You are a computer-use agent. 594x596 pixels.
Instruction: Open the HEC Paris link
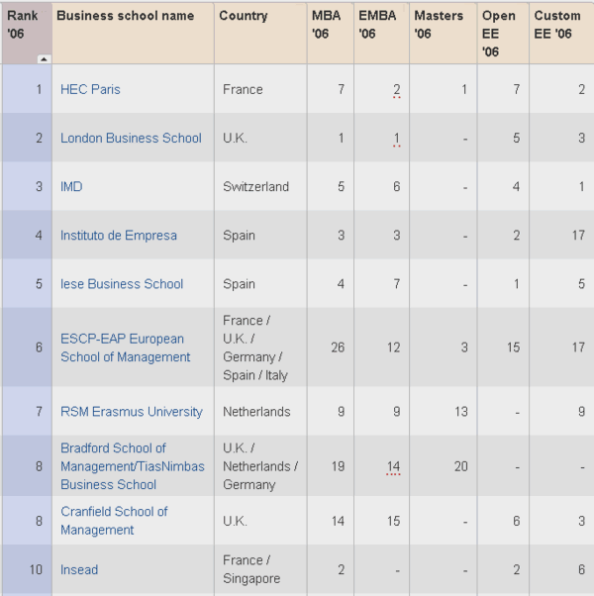pyautogui.click(x=90, y=89)
